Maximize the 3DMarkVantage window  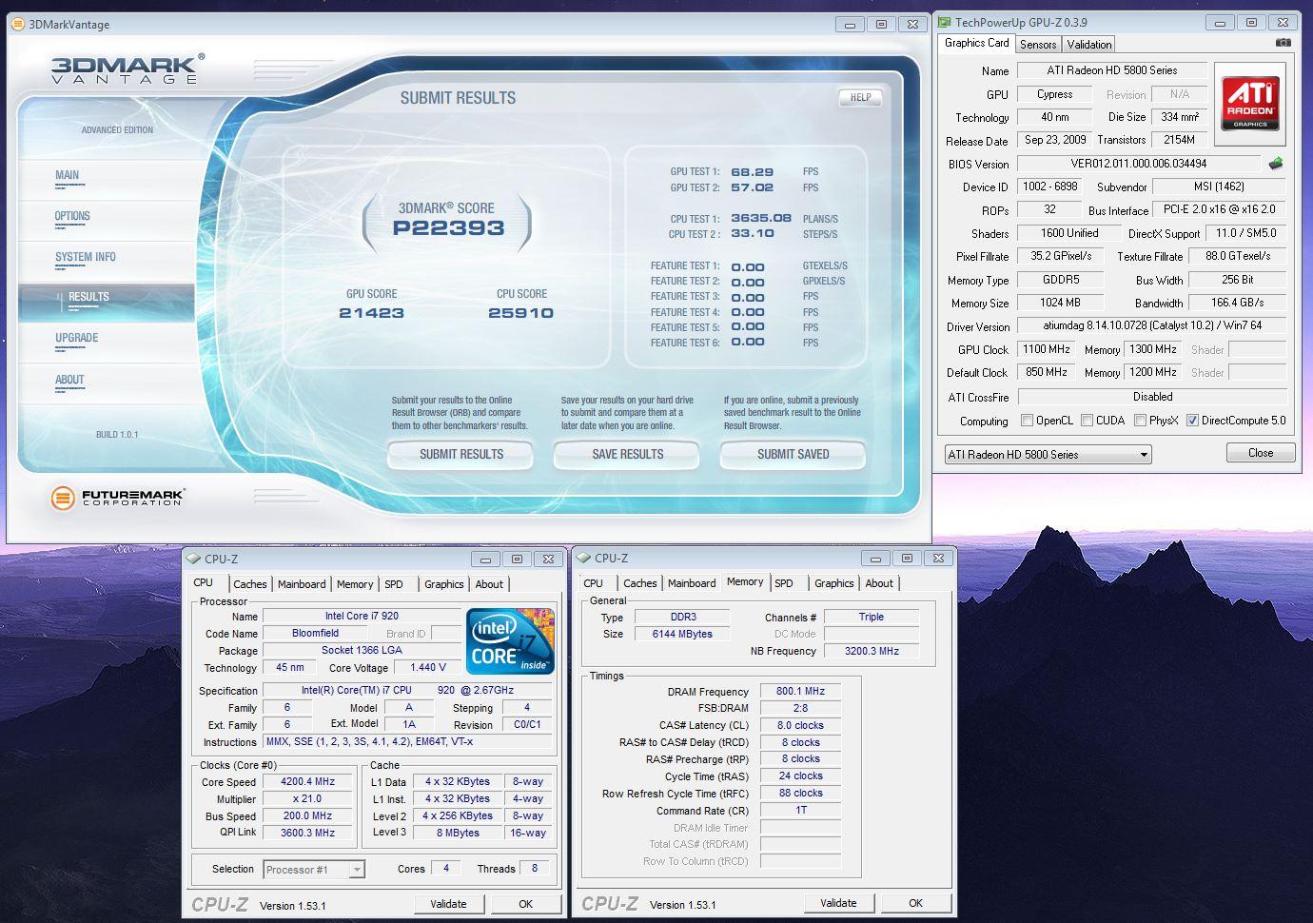[881, 25]
